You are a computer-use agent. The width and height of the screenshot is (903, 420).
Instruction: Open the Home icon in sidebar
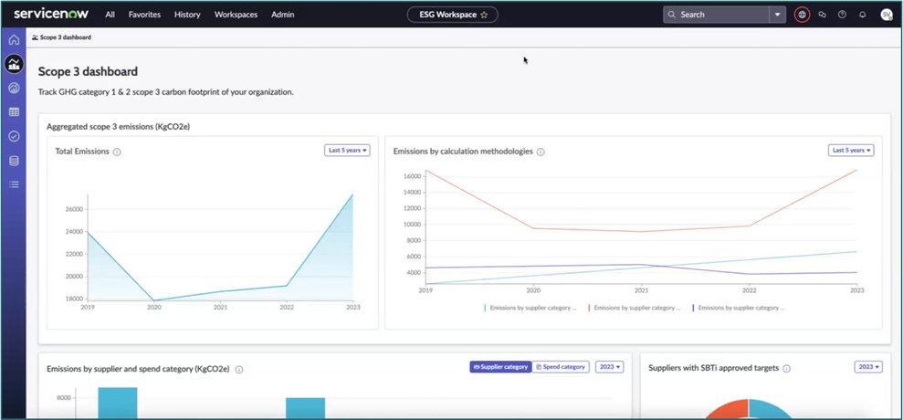tap(14, 40)
